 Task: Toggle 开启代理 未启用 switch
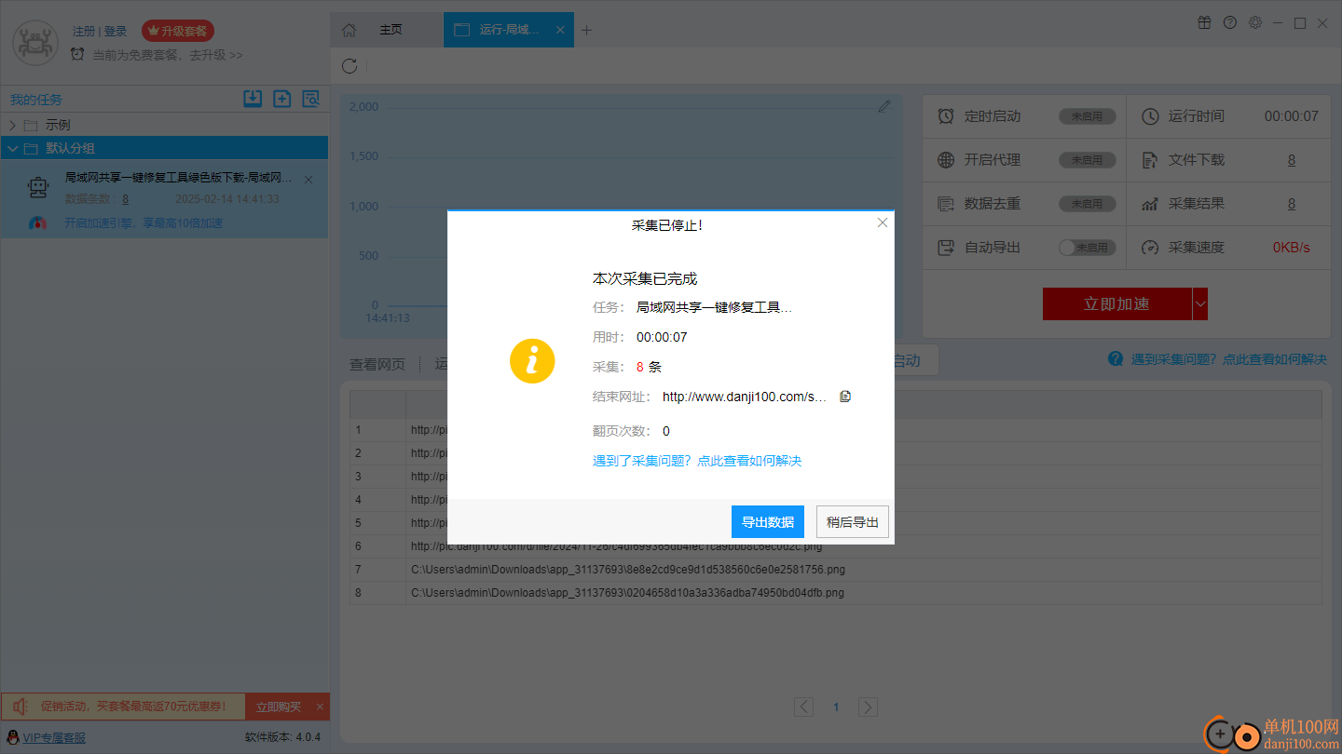tap(1088, 160)
